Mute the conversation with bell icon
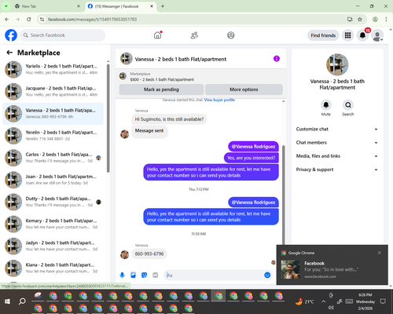The width and height of the screenshot is (393, 314). click(325, 105)
